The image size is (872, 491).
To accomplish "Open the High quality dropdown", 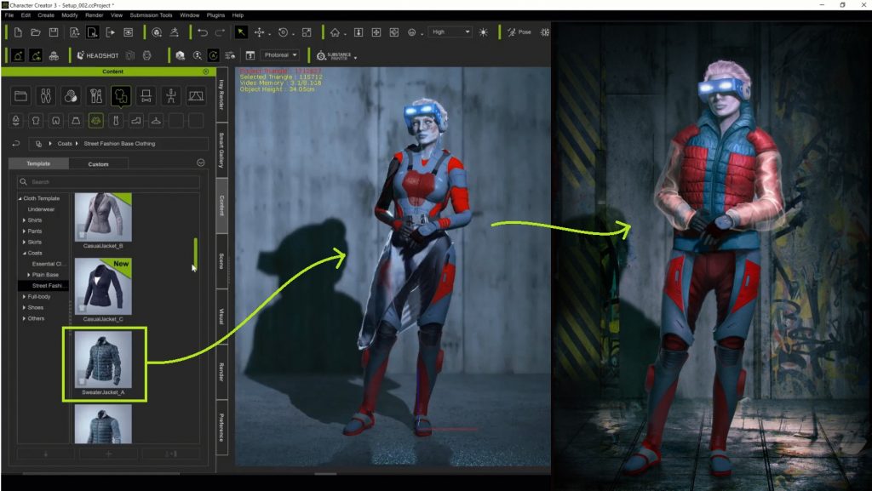I will [450, 32].
